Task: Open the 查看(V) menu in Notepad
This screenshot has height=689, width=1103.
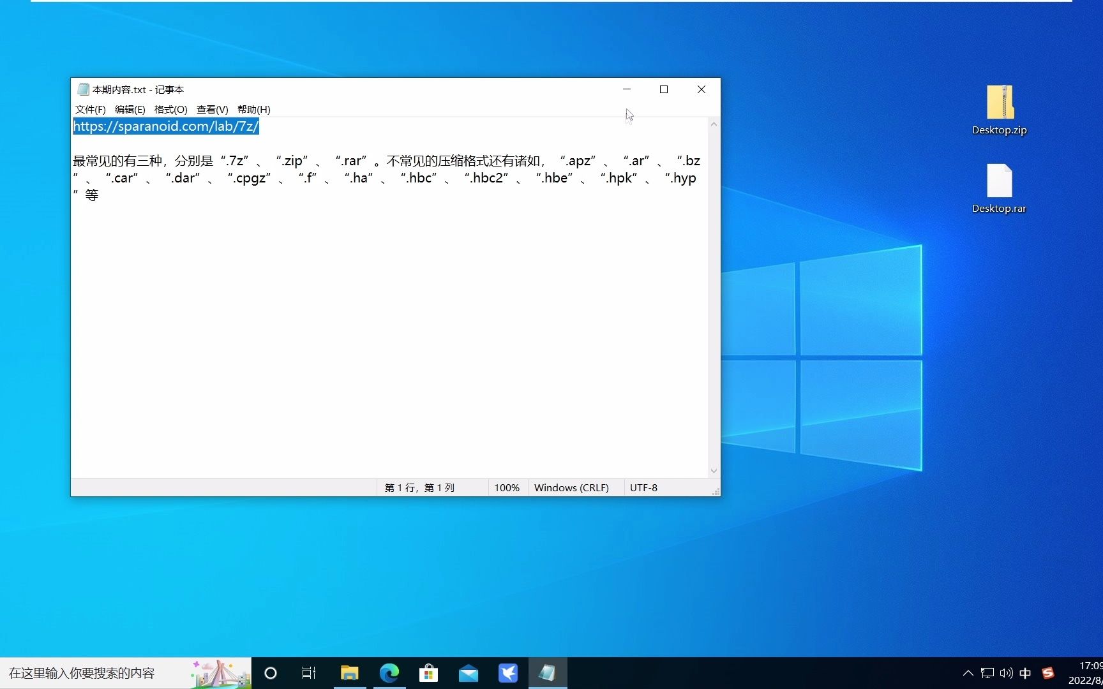Action: [212, 109]
